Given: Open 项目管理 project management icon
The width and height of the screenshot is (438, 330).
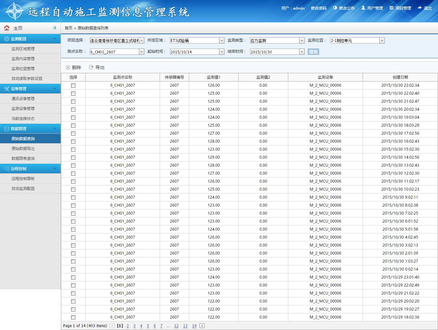Looking at the screenshot, I should 392,8.
